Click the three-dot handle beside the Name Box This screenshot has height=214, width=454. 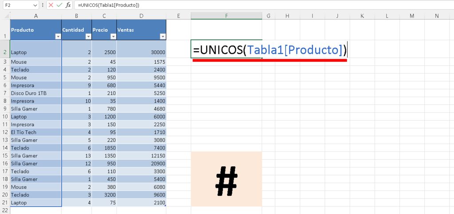coord(43,5)
